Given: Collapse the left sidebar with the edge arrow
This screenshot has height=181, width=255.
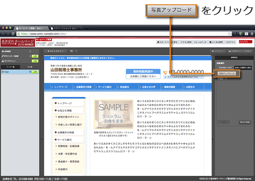Looking at the screenshot, I should pyautogui.click(x=42, y=139).
